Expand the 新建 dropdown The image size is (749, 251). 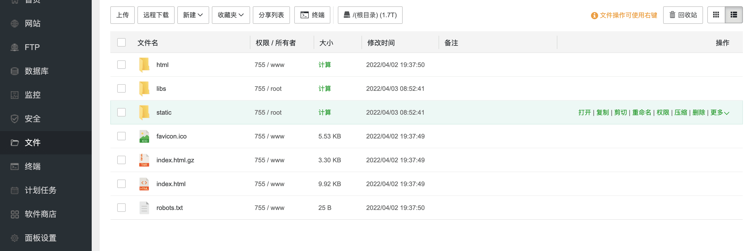[x=193, y=15]
